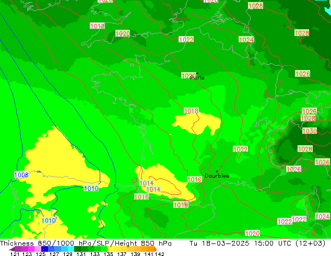331x256 pixels.
Task: Click the 1030 isobar label
Action: pos(310,131)
